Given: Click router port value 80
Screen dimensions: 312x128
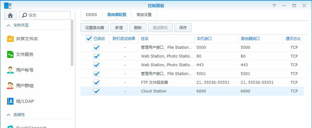Looking at the screenshot, I should point(243,56).
